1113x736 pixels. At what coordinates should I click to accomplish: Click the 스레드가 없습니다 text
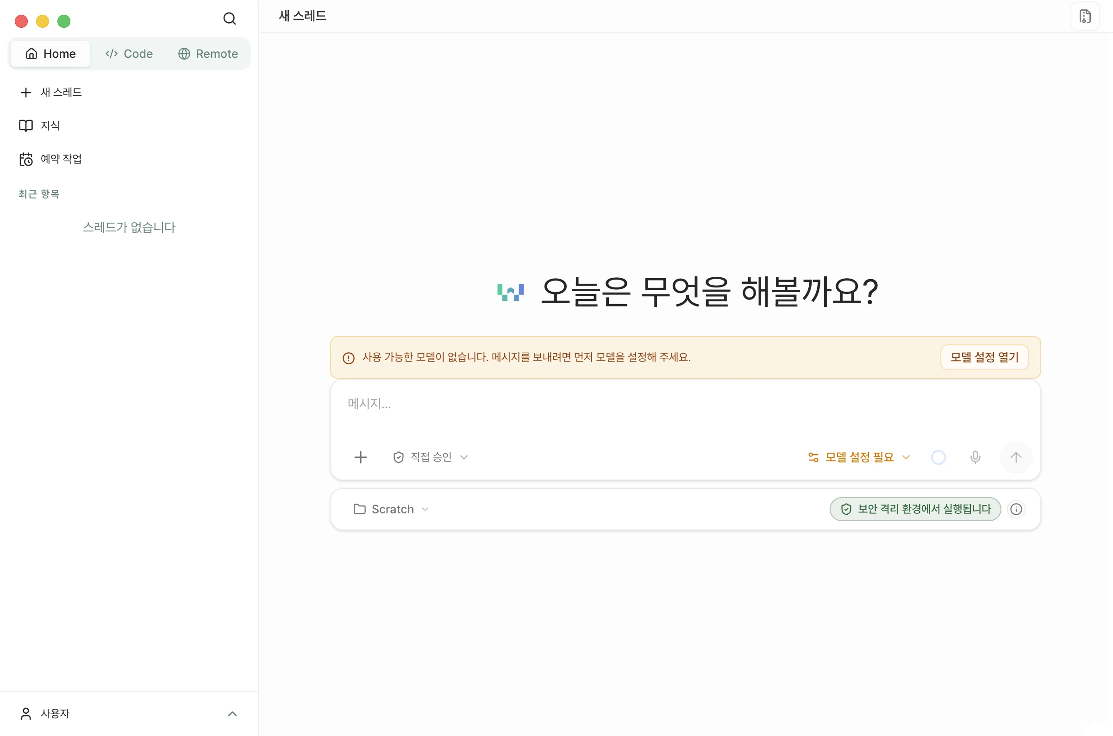pyautogui.click(x=129, y=228)
